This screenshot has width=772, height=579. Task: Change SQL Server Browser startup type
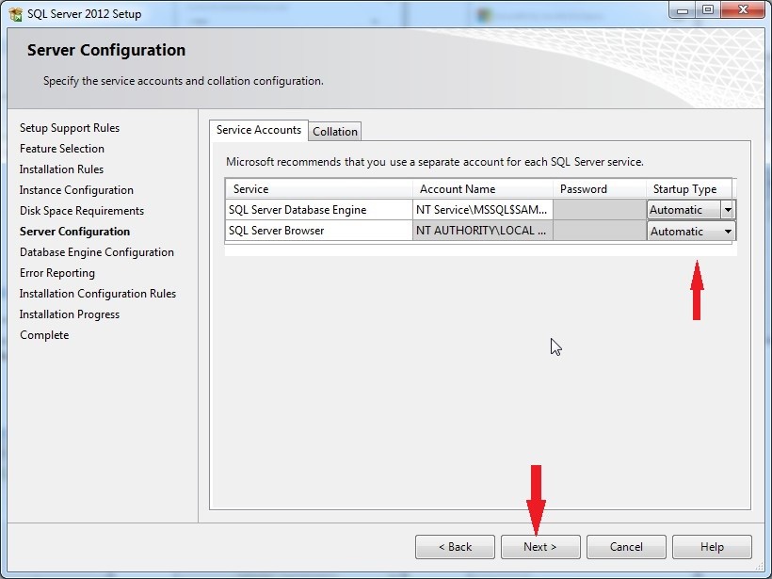pyautogui.click(x=726, y=231)
